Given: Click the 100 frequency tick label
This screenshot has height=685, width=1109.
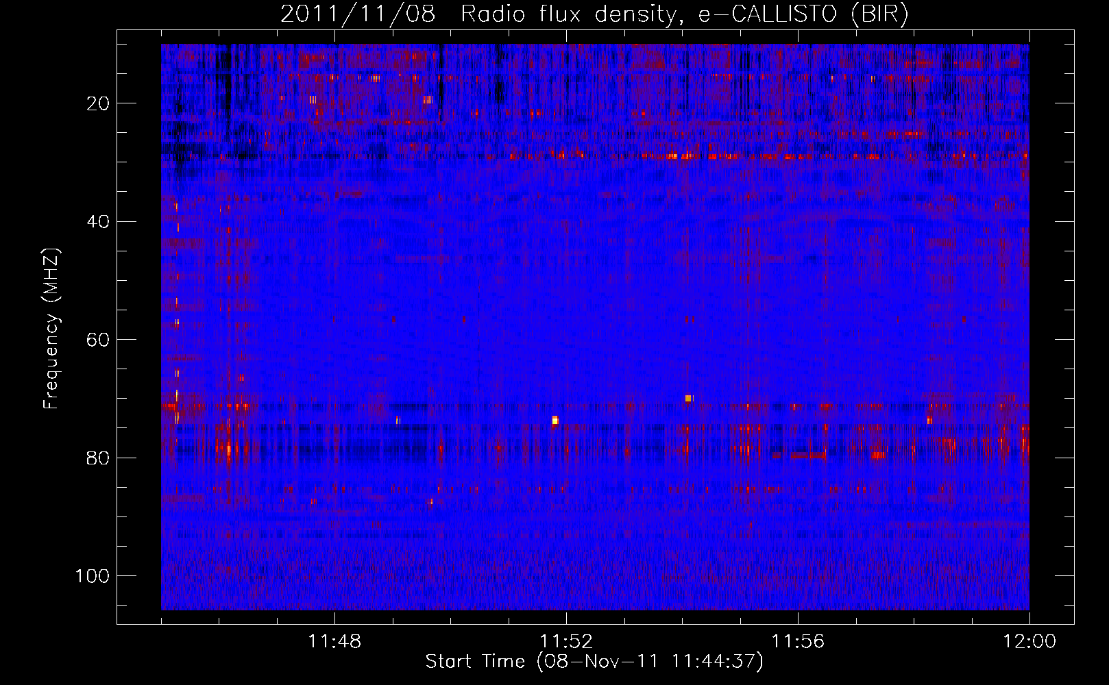Looking at the screenshot, I should [x=93, y=576].
